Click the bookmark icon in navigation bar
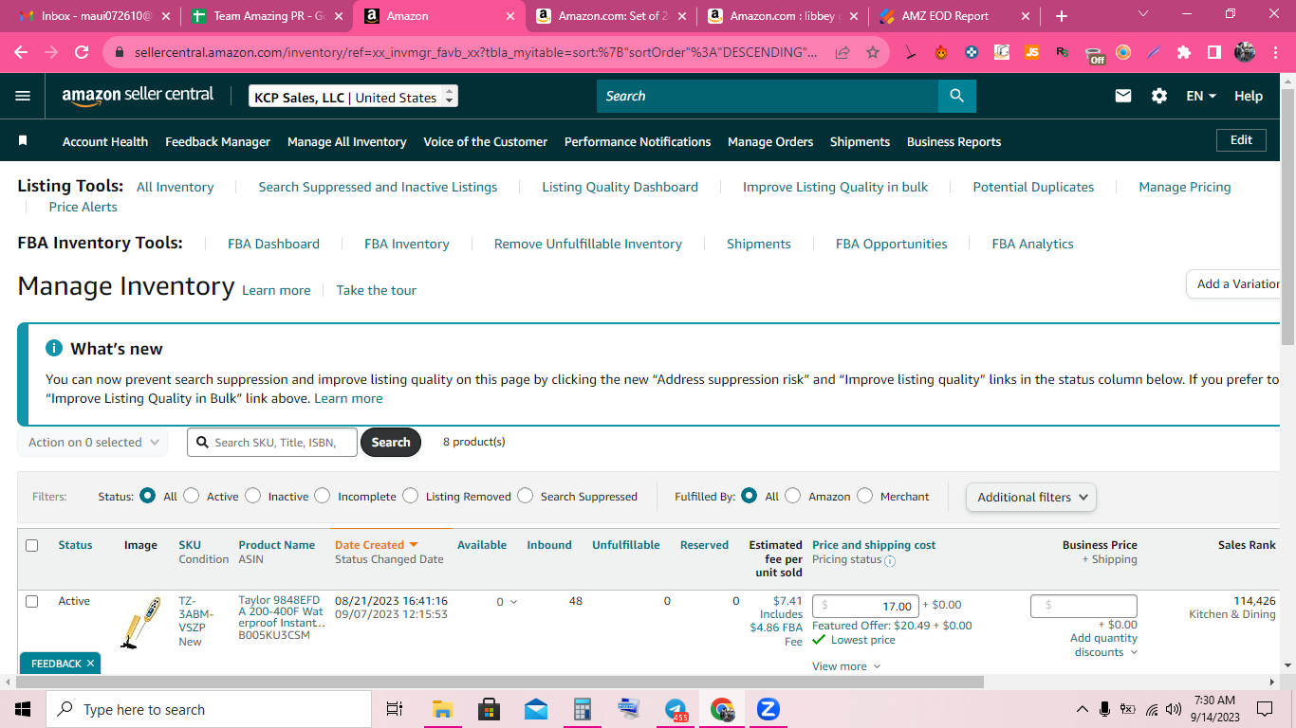 point(23,140)
